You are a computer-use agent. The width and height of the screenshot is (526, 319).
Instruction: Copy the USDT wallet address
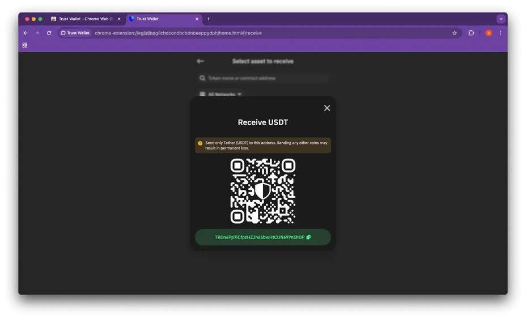click(x=308, y=237)
